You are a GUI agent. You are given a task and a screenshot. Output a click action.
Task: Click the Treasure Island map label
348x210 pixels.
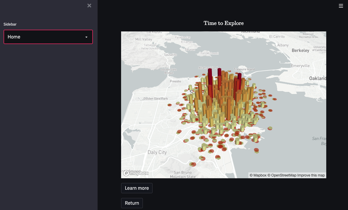(x=244, y=69)
